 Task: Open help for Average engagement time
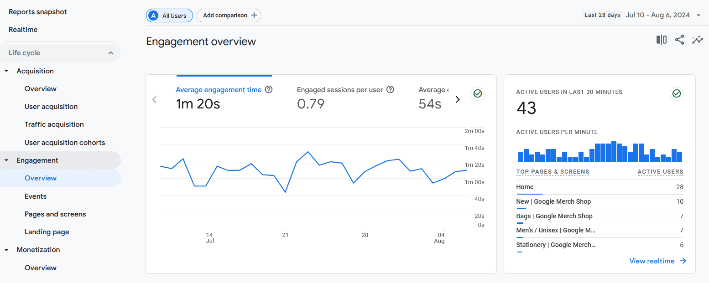pyautogui.click(x=269, y=89)
